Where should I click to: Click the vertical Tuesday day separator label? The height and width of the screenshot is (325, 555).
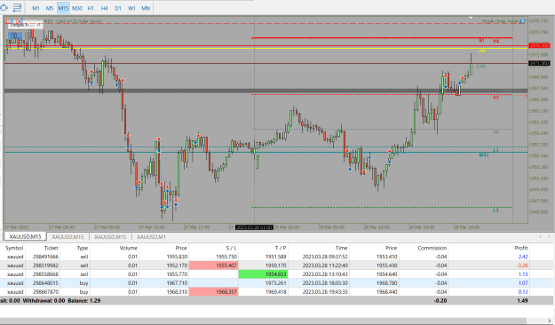(258, 162)
